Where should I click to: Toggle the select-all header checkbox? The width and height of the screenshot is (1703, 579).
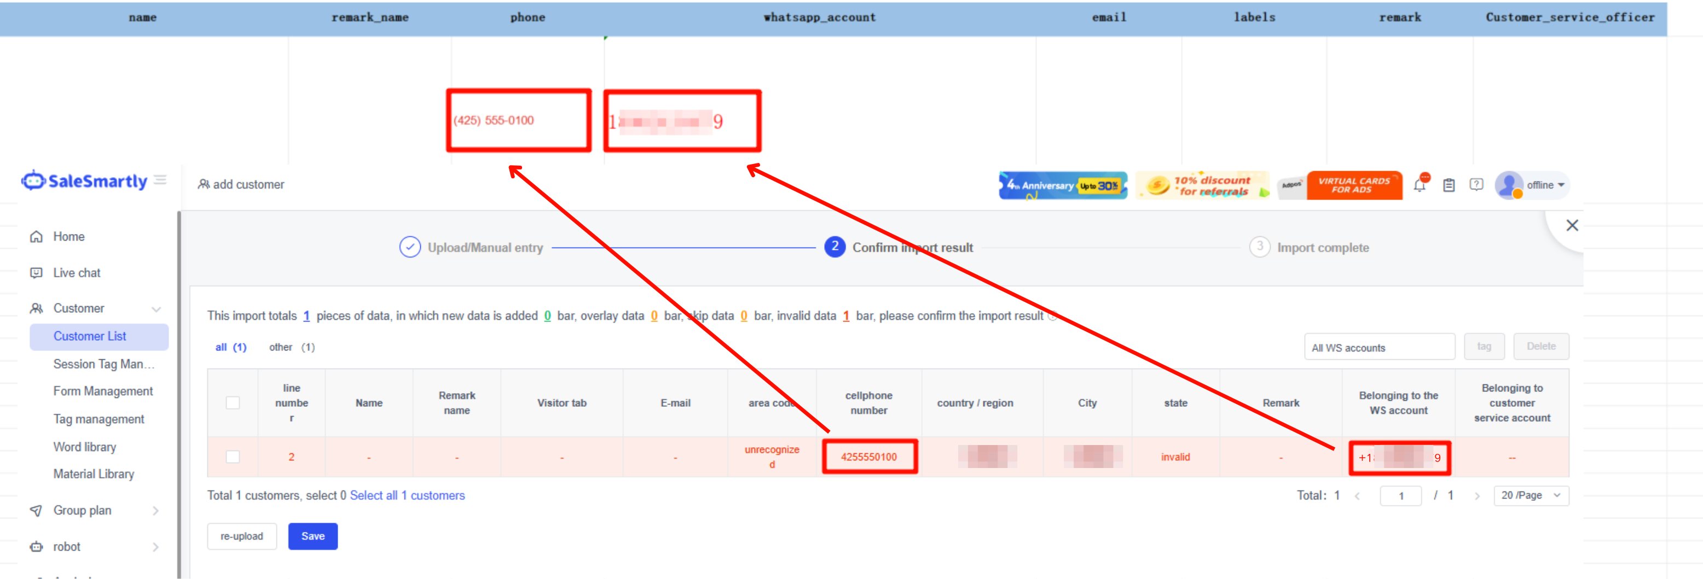(233, 403)
